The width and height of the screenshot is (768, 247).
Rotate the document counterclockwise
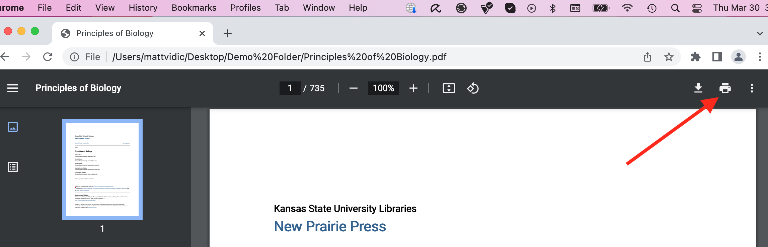[473, 88]
